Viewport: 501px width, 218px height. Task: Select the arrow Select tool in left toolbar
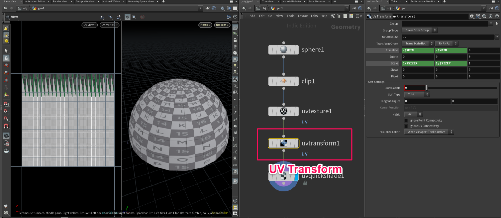[x=6, y=51]
